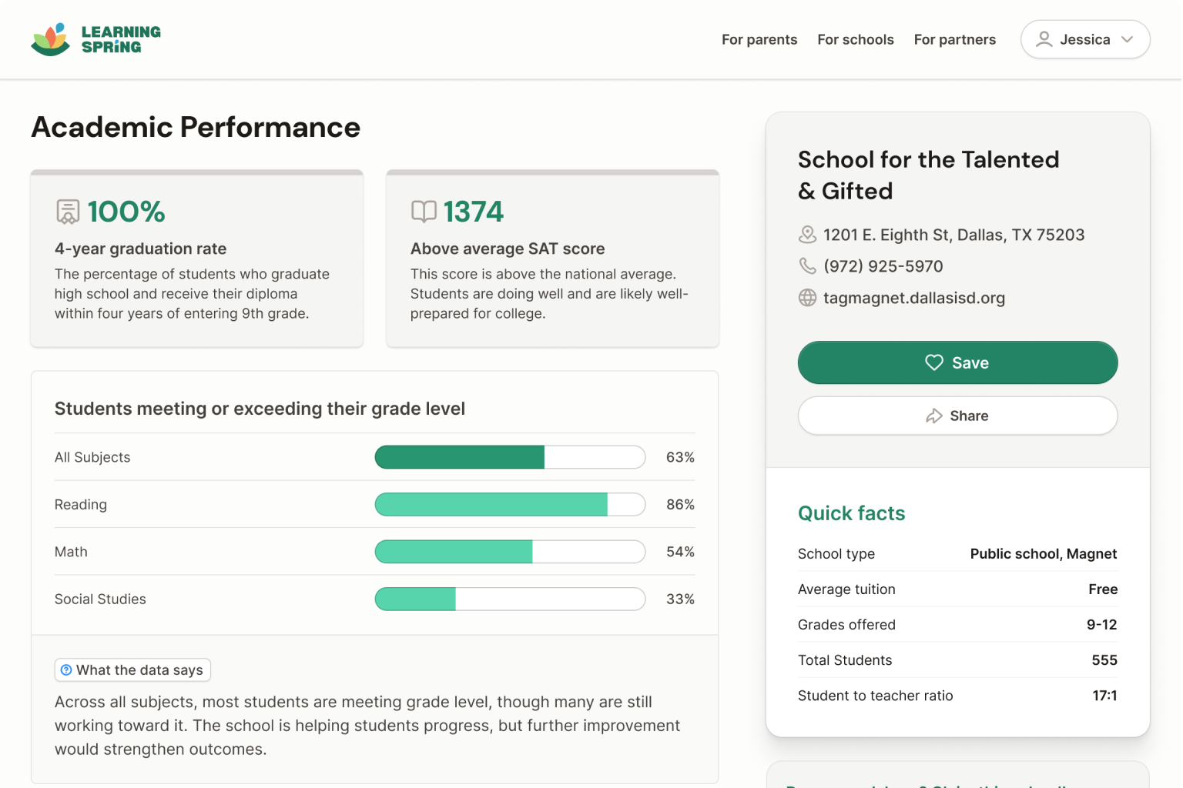Click the Reading progress bar
This screenshot has width=1183, height=788.
coord(509,505)
